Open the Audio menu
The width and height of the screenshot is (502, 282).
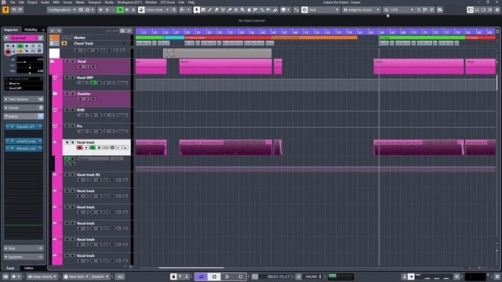tap(45, 2)
